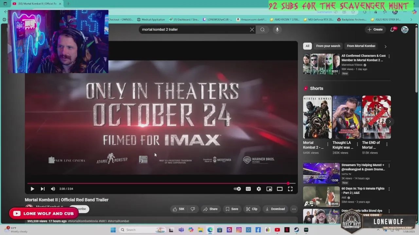The image size is (419, 235).
Task: Open the Create menu
Action: coord(375,29)
